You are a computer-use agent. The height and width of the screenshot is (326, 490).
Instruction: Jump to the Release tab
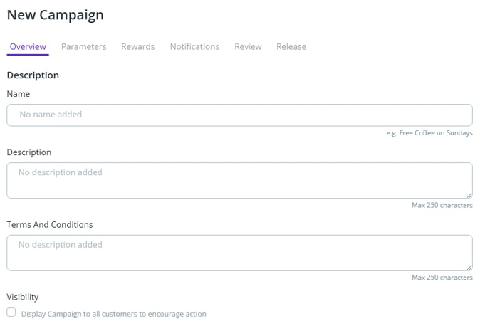tap(291, 46)
